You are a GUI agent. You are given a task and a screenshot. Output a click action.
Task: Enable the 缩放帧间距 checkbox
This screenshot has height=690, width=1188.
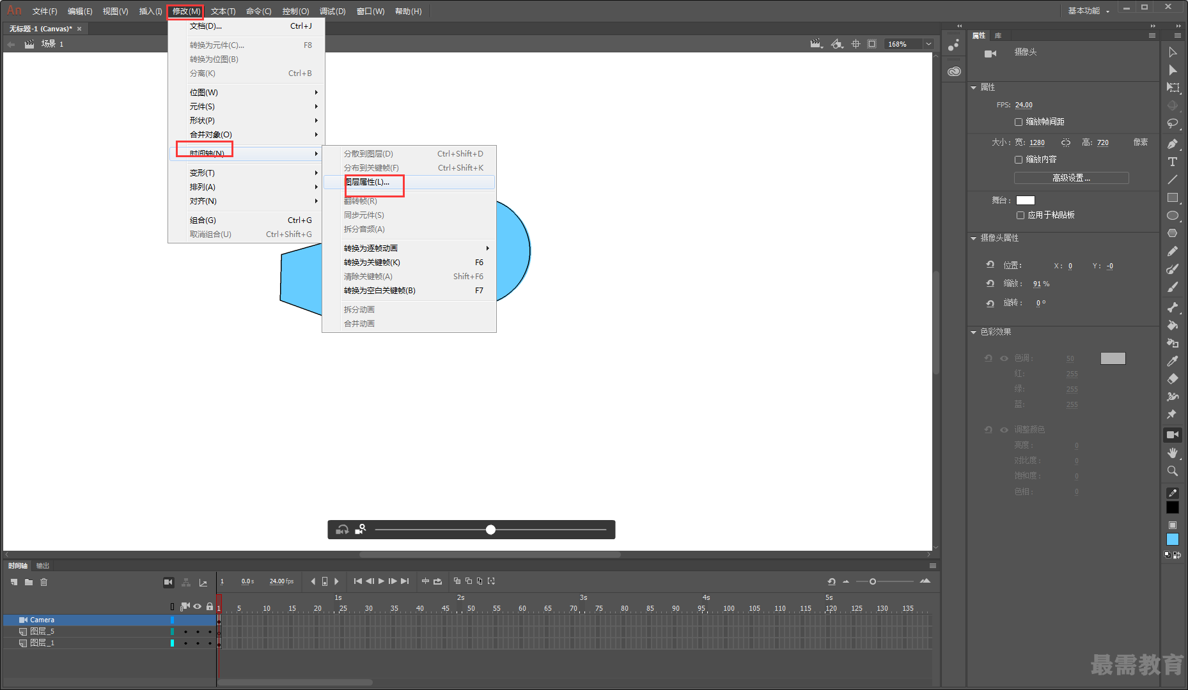(1019, 122)
